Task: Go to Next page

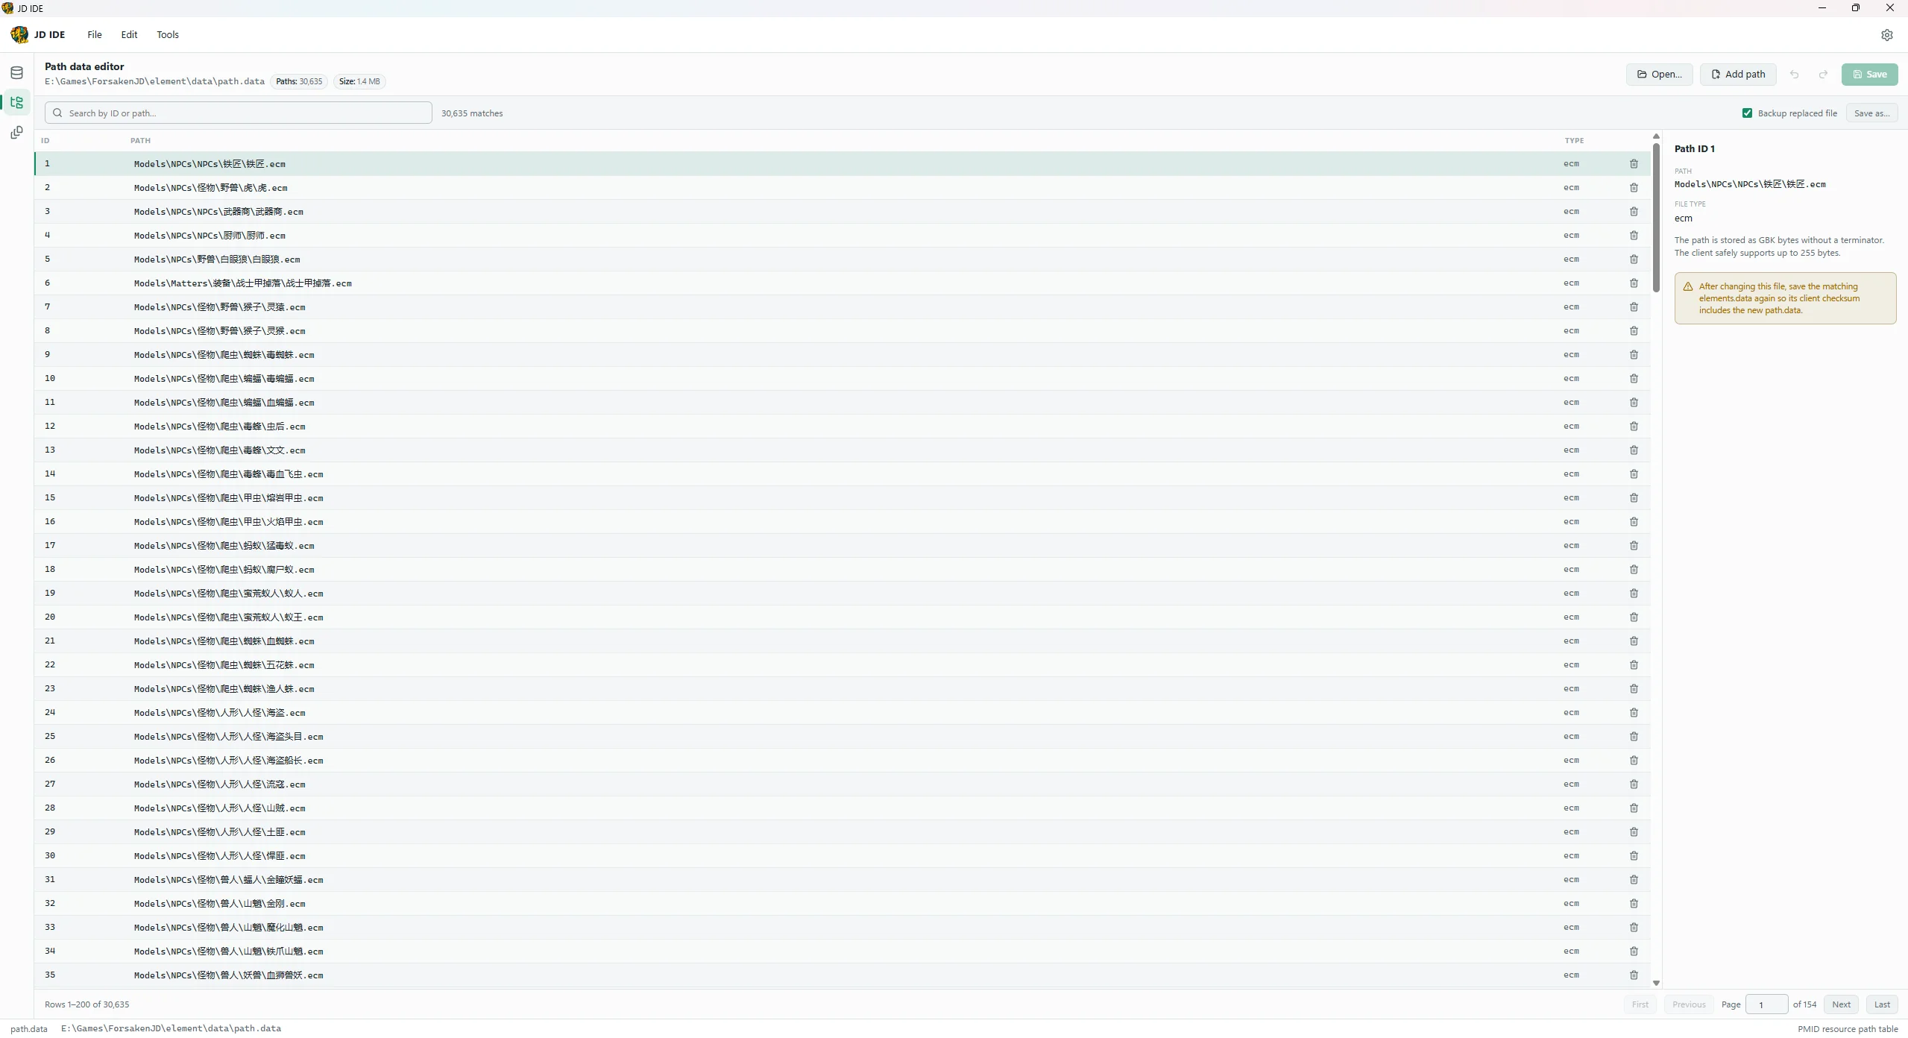Action: 1841,1004
